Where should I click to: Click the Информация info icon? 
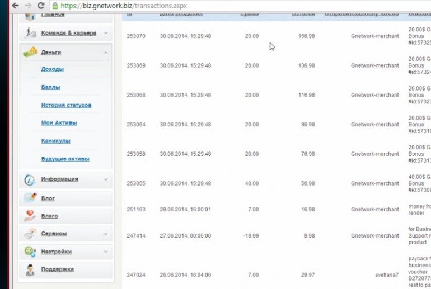click(30, 179)
